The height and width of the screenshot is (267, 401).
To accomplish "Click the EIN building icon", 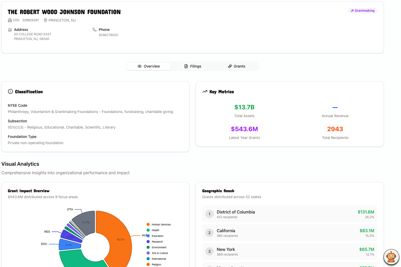I will pyautogui.click(x=10, y=20).
